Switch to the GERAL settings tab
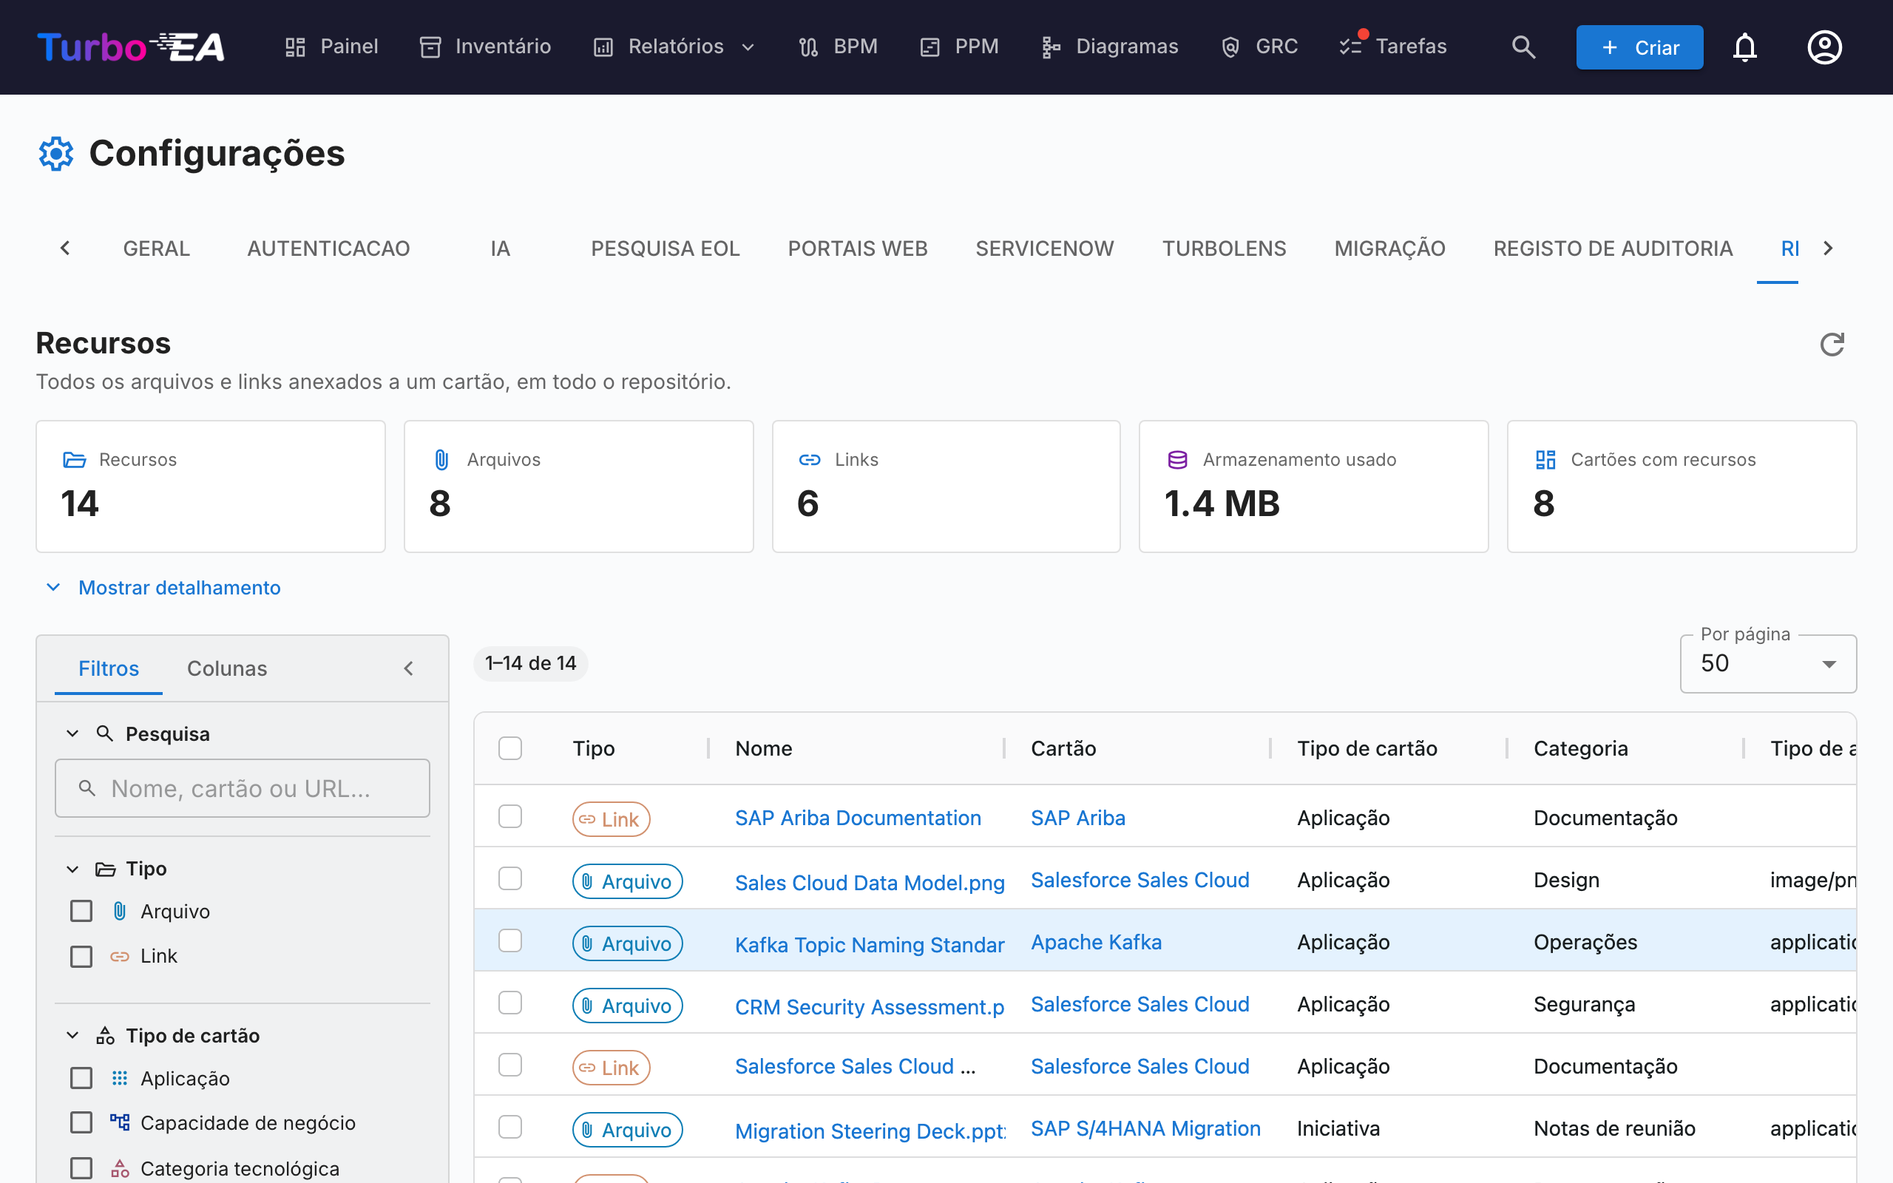This screenshot has width=1893, height=1183. 157,249
